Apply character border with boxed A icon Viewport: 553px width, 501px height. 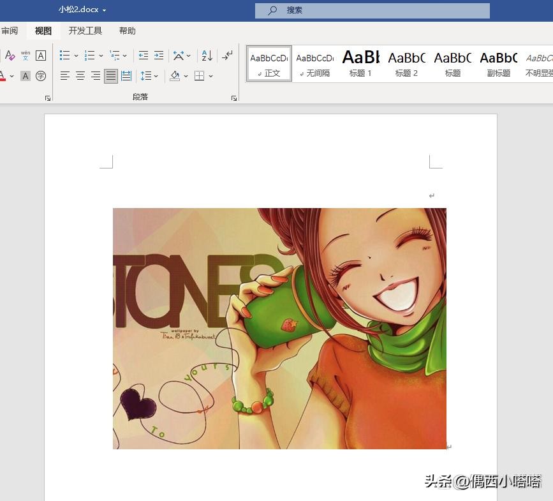(41, 56)
